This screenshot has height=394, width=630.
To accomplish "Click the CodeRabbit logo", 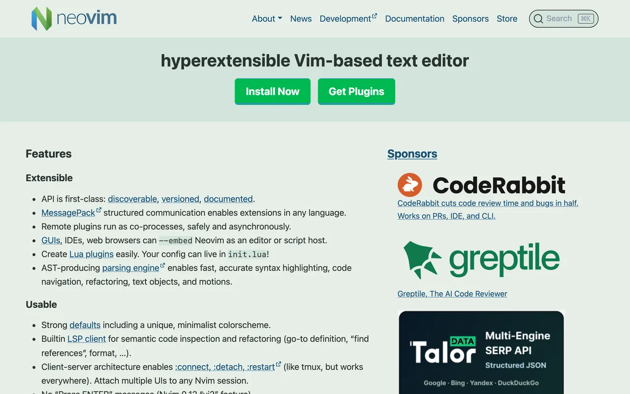I will click(x=481, y=185).
